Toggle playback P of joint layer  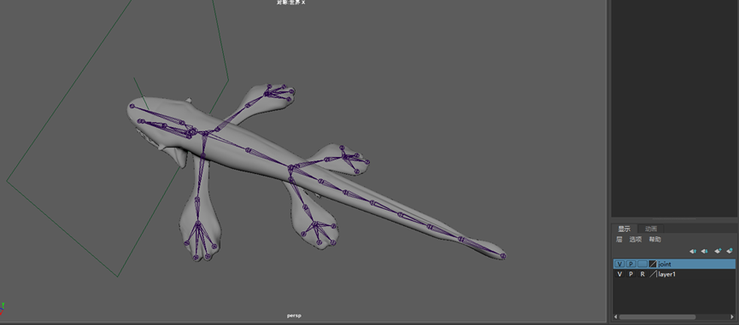[631, 264]
